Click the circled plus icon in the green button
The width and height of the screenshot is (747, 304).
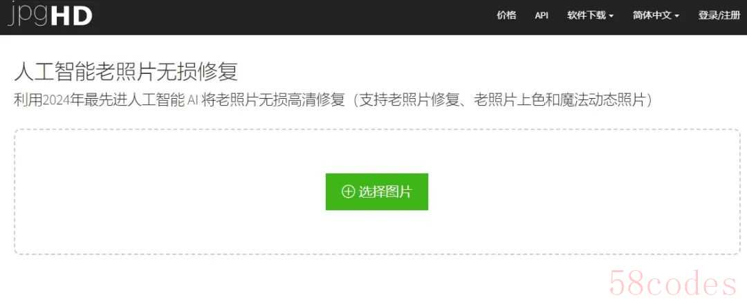(348, 191)
